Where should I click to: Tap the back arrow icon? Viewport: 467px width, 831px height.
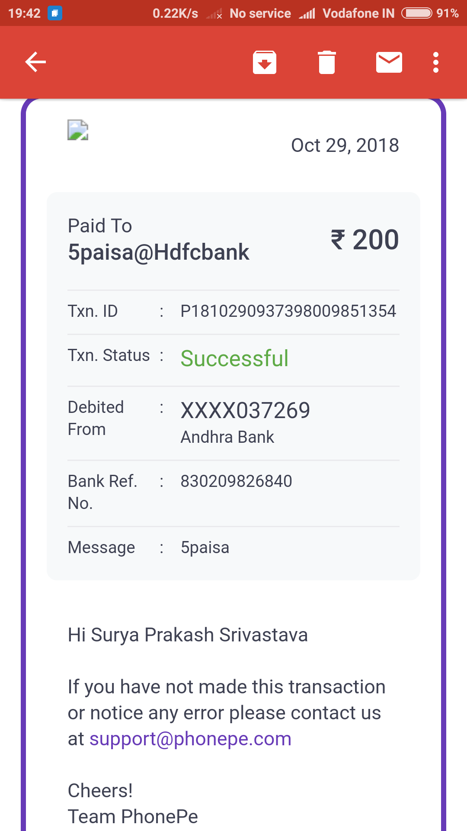(35, 62)
